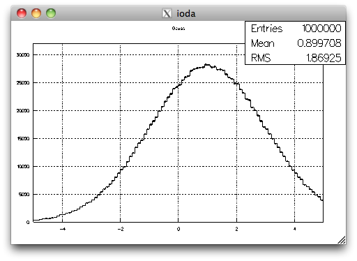357x261 pixels.
Task: Click the window resize grip corner
Action: [341, 240]
